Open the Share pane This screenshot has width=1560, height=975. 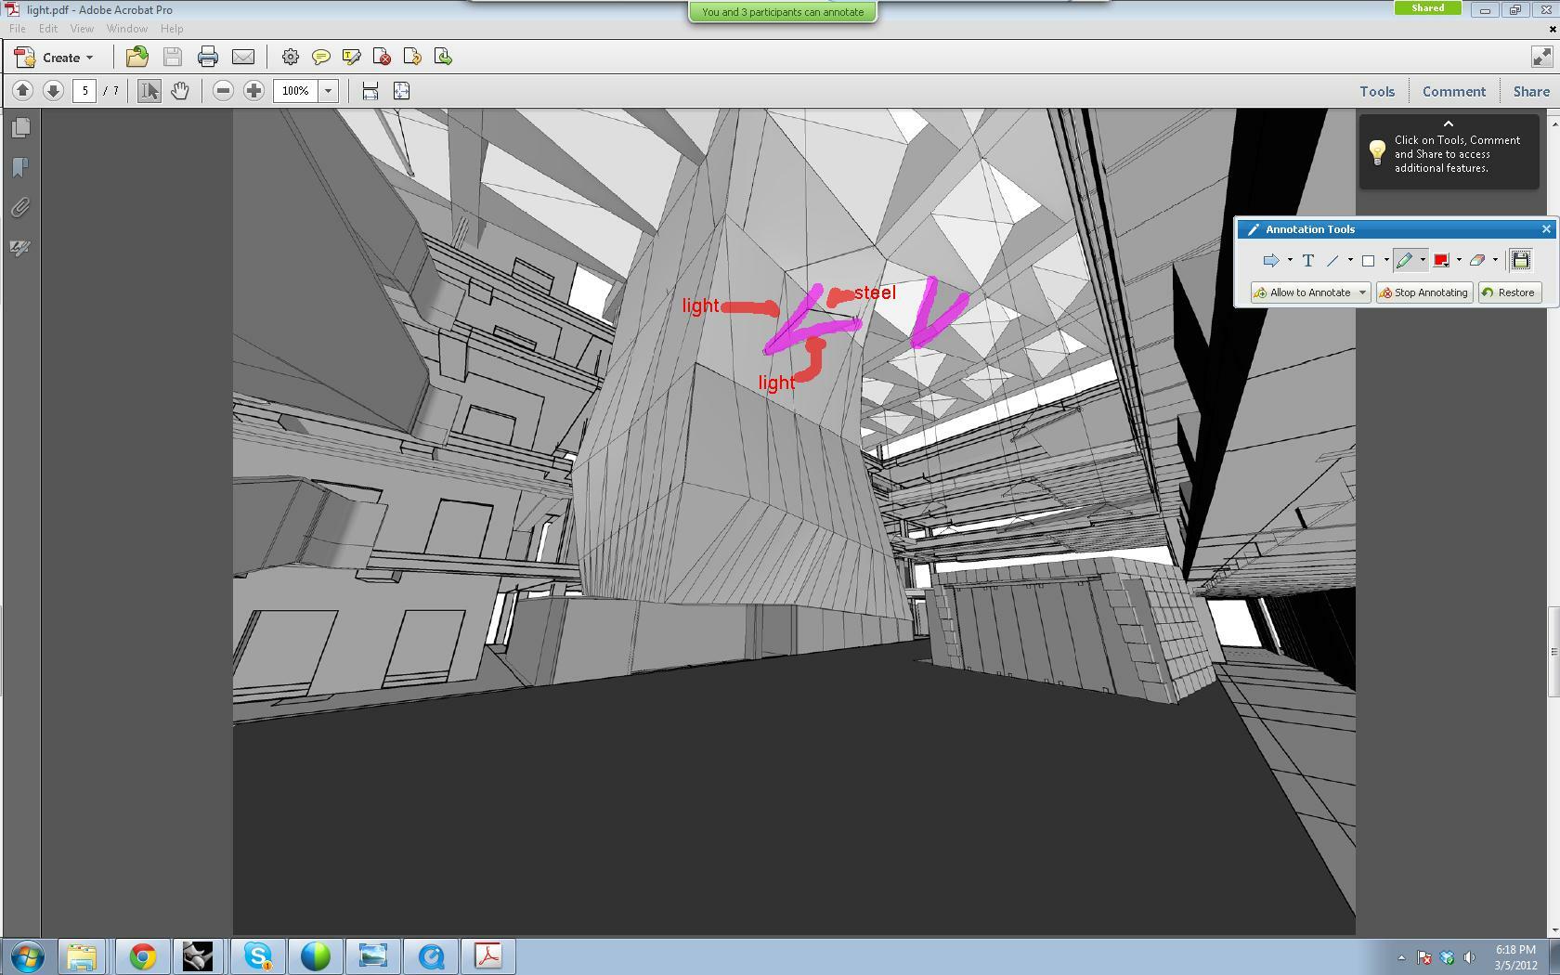1531,91
